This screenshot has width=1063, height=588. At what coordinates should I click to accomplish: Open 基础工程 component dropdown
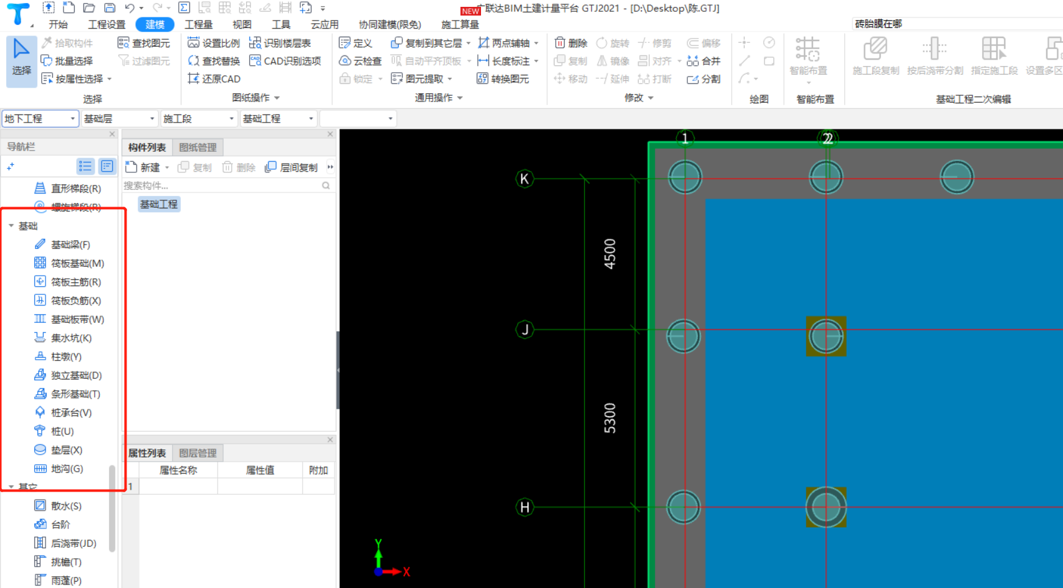tap(278, 118)
